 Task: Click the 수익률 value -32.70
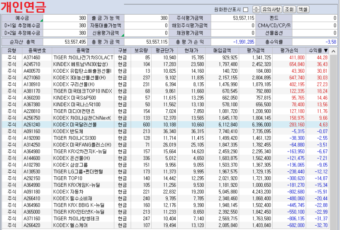click(x=322, y=225)
